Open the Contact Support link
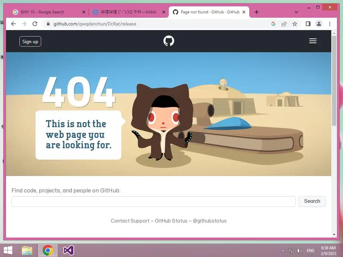The width and height of the screenshot is (343, 257). pos(130,221)
